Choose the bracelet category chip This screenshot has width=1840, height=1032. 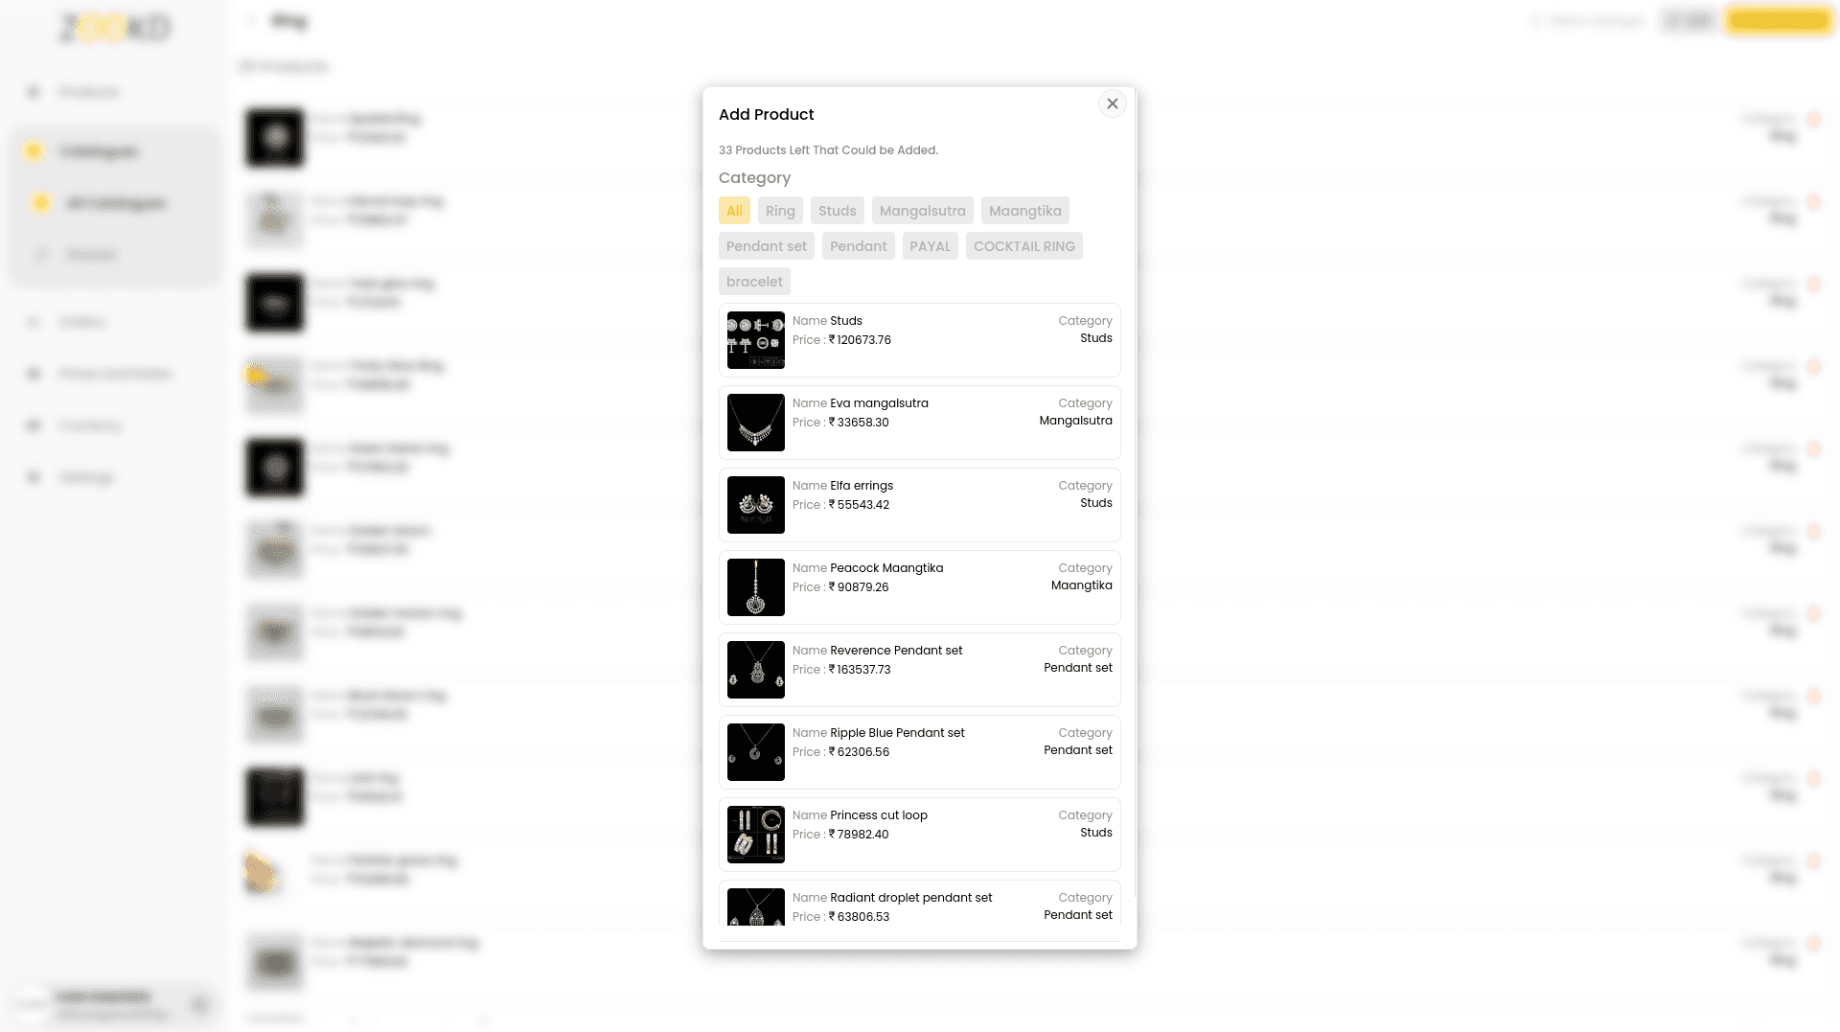pyautogui.click(x=754, y=282)
